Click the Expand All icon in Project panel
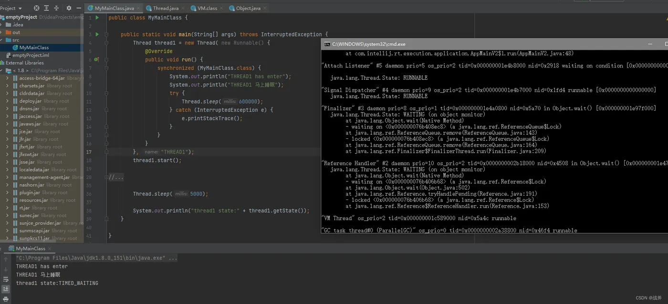This screenshot has width=668, height=304. pyautogui.click(x=46, y=8)
